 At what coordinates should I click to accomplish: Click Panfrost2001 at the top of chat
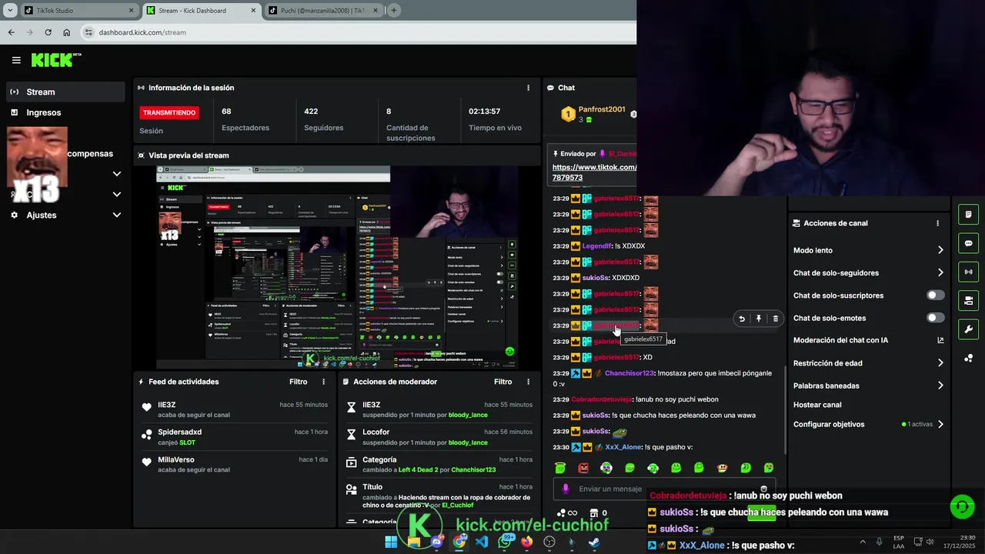click(x=602, y=109)
